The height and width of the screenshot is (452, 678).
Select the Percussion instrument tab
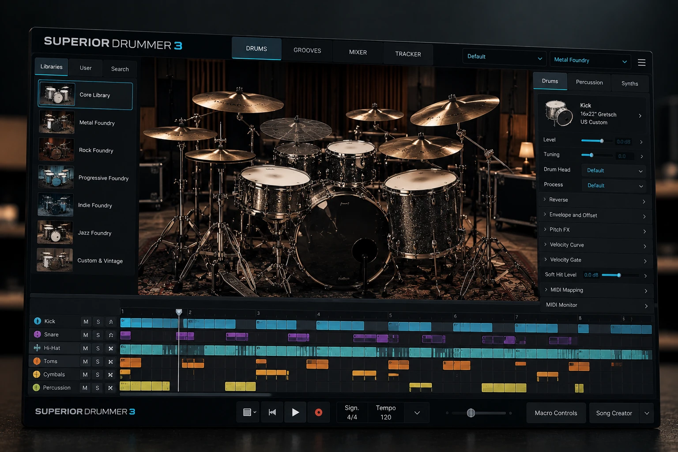click(x=589, y=83)
